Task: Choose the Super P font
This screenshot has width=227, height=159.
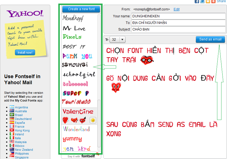Action: click(x=76, y=93)
